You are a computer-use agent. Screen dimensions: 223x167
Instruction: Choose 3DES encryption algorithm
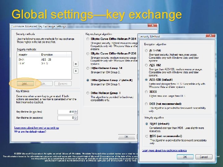click(146, 92)
